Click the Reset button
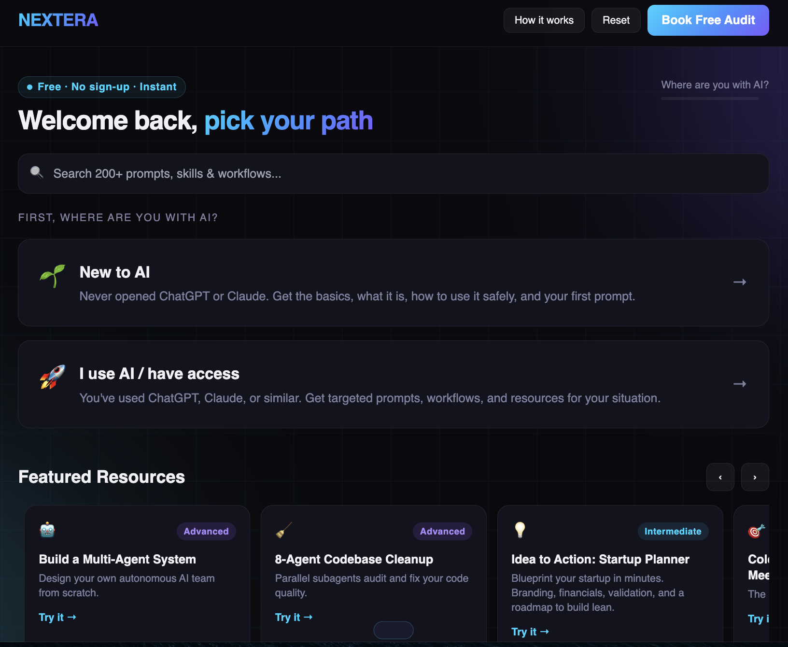 coord(616,20)
